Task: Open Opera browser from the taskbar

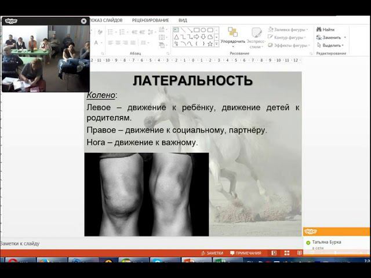Action: click(20, 260)
